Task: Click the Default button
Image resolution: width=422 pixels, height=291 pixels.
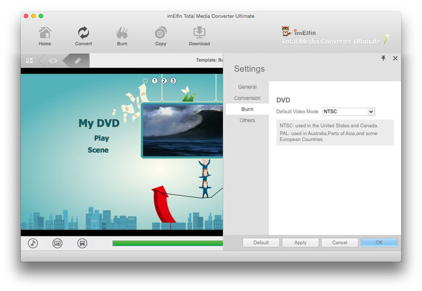Action: click(261, 242)
